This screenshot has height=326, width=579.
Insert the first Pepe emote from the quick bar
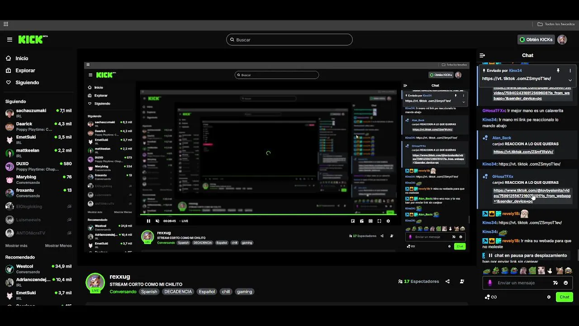click(487, 271)
